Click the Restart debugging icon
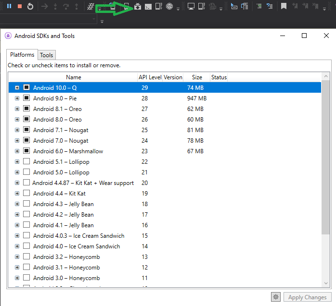 click(30, 6)
